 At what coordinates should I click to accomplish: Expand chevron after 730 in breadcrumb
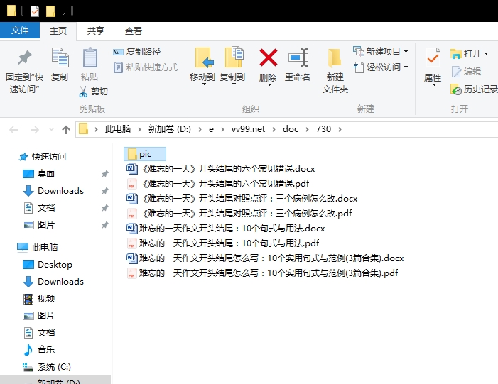[340, 129]
